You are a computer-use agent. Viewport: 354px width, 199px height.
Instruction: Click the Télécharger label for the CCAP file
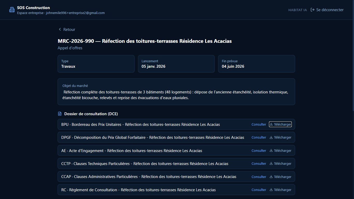pyautogui.click(x=283, y=177)
